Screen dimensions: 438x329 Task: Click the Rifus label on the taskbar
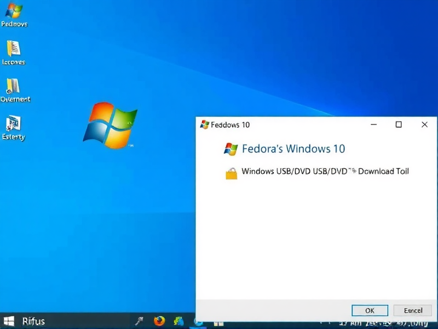pyautogui.click(x=33, y=321)
